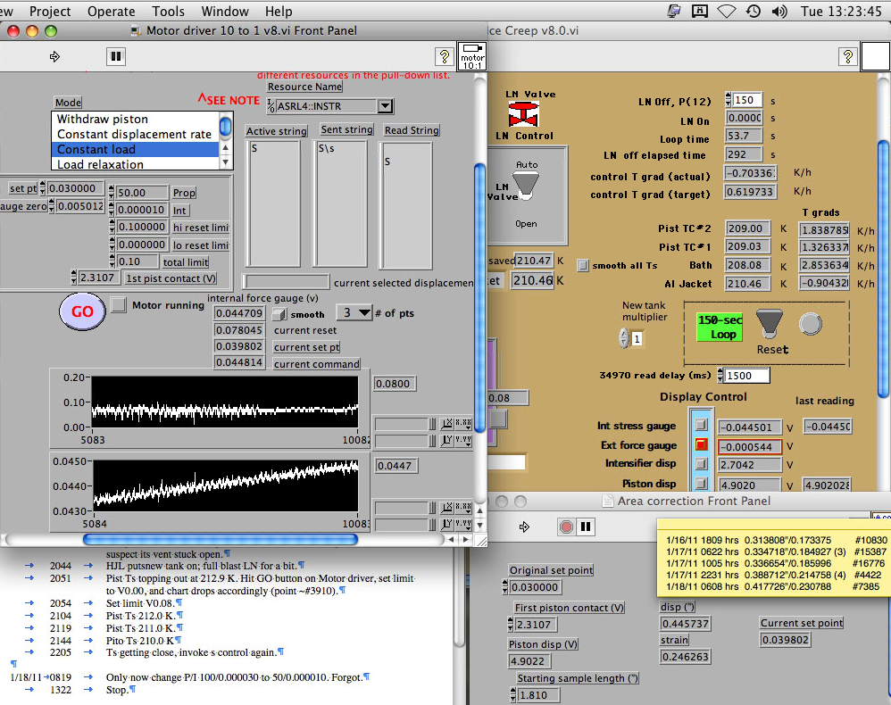Viewport: 891px width, 705px height.
Task: Toggle the Int stress gauge display button
Action: (x=701, y=426)
